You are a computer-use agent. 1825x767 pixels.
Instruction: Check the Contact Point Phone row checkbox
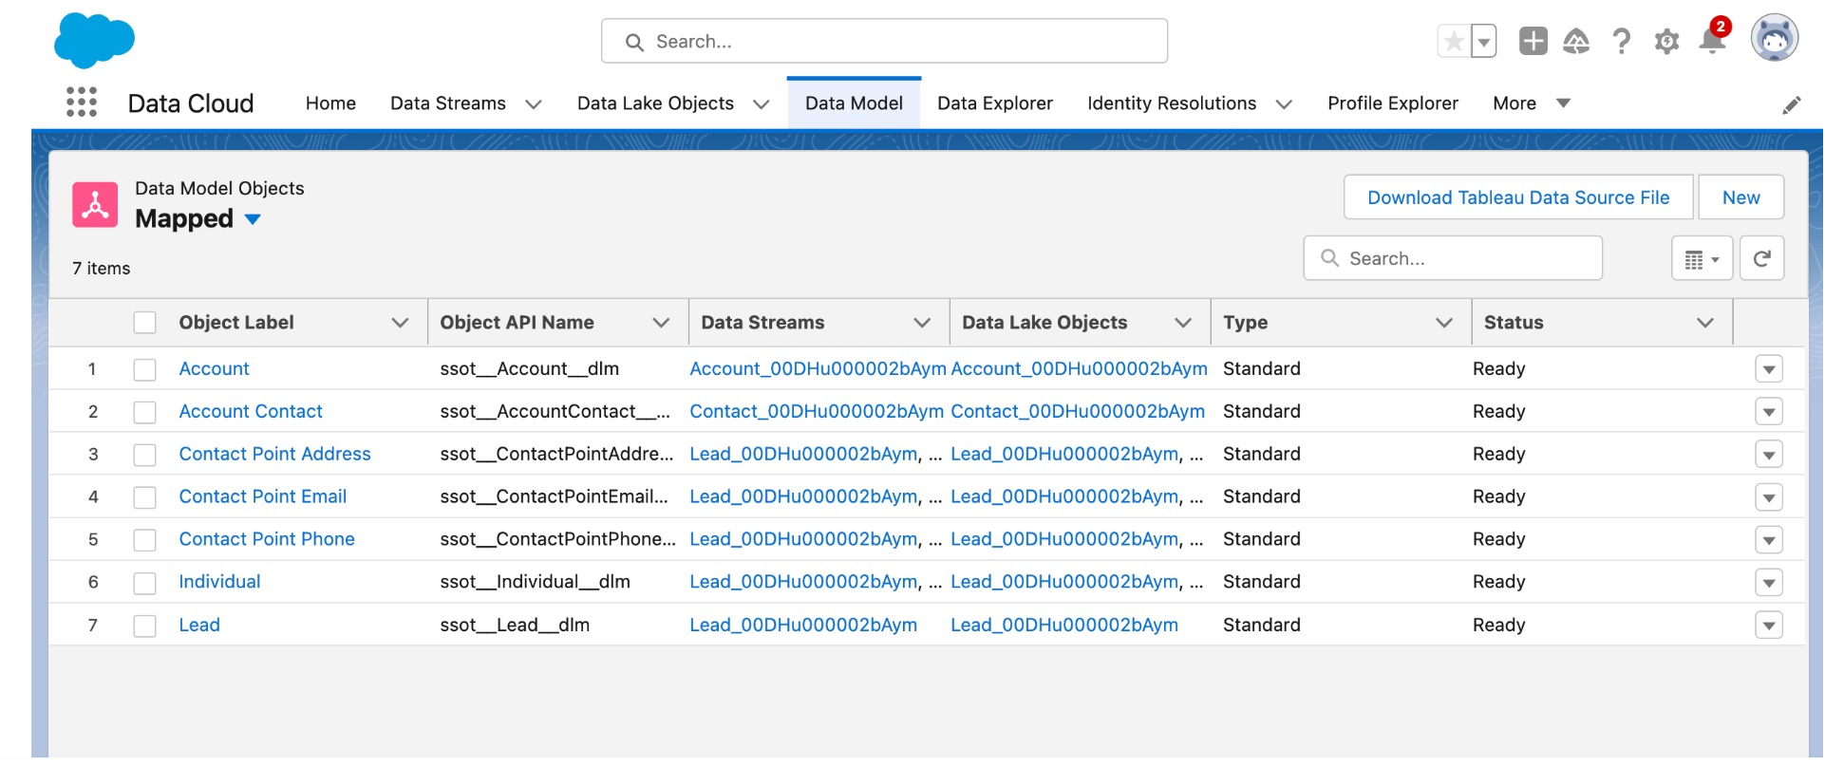(x=144, y=540)
